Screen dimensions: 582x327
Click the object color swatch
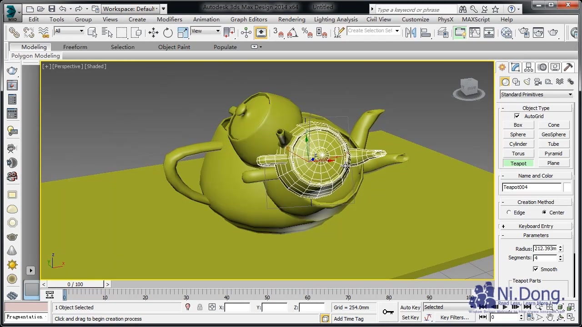[x=567, y=187]
